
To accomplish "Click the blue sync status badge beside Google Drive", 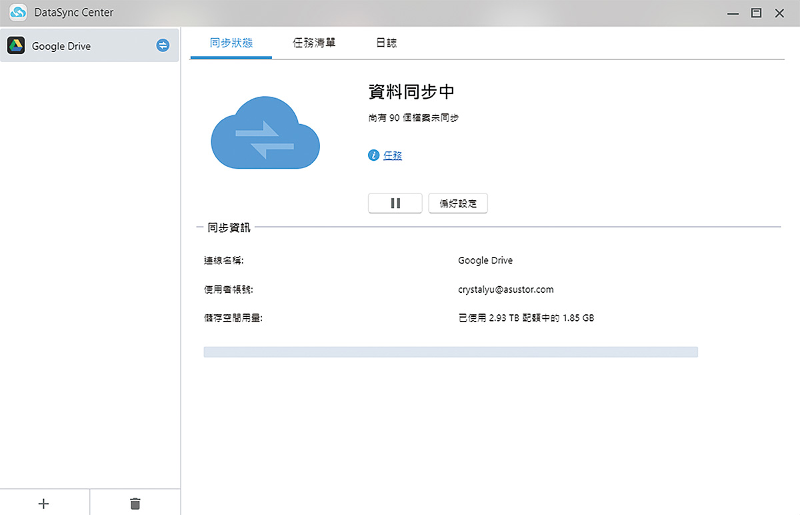I will [x=162, y=45].
